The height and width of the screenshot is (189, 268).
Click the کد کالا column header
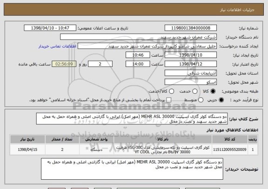230,139
